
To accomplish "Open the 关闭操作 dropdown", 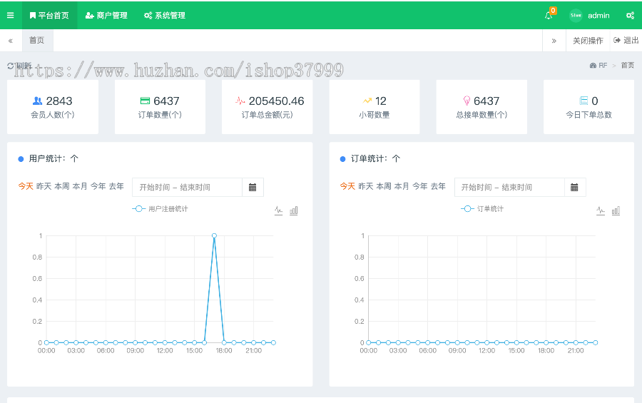I will [x=588, y=40].
